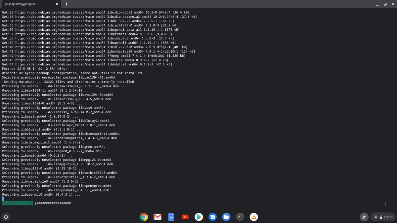Click the Terminal icon in shelf
Image resolution: width=397 pixels, height=223 pixels.
tap(240, 217)
